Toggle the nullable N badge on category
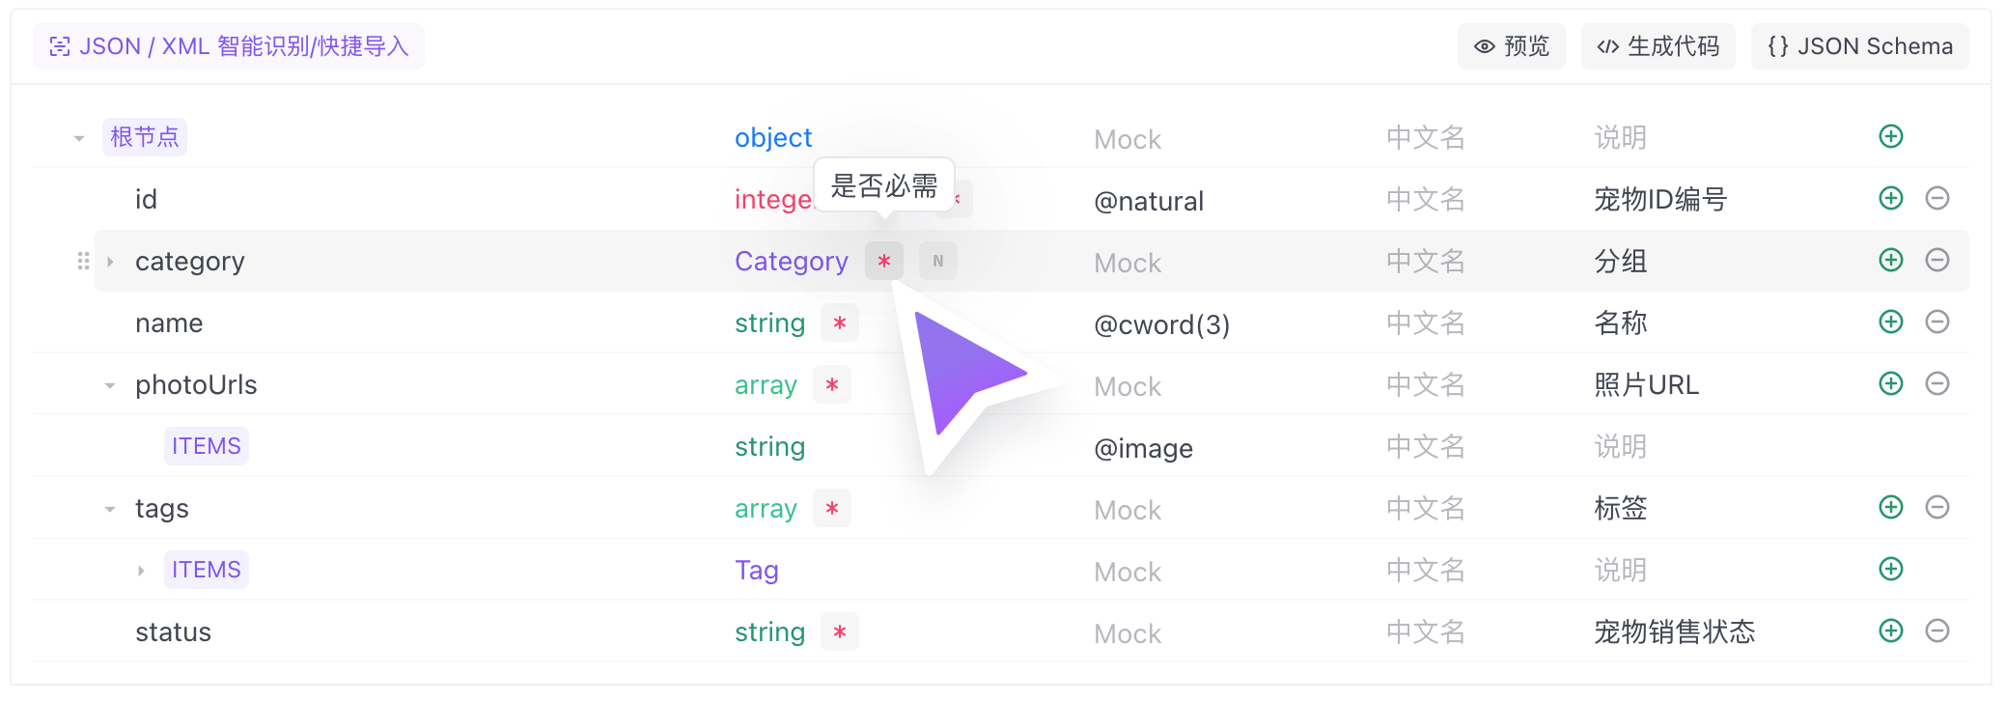The height and width of the screenshot is (701, 2006). click(937, 261)
